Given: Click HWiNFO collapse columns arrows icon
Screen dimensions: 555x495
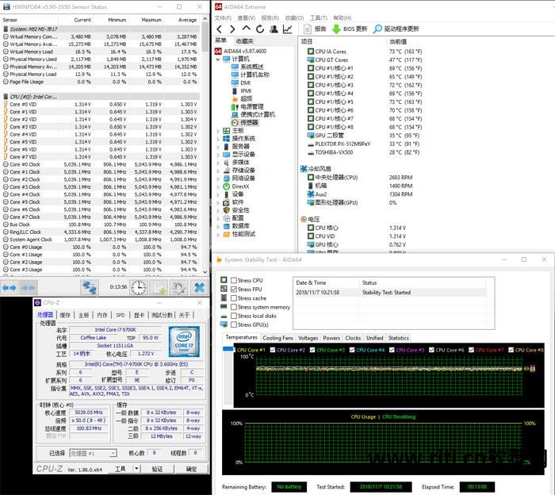Looking at the screenshot, I should click(x=29, y=287).
